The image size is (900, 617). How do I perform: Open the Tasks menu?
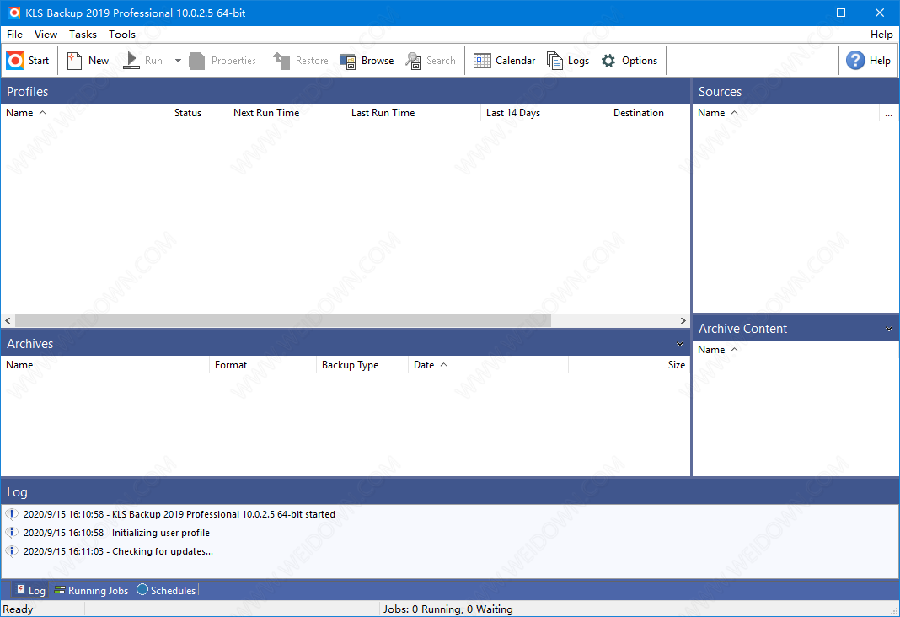point(83,35)
